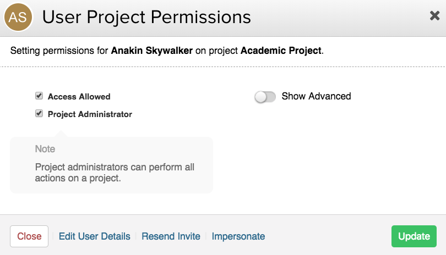The image size is (446, 255).
Task: Click the bold Anakin Skywalker name
Action: (151, 51)
